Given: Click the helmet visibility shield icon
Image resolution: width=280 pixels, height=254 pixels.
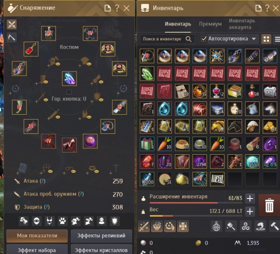Looking at the screenshot, I should coord(114,221).
